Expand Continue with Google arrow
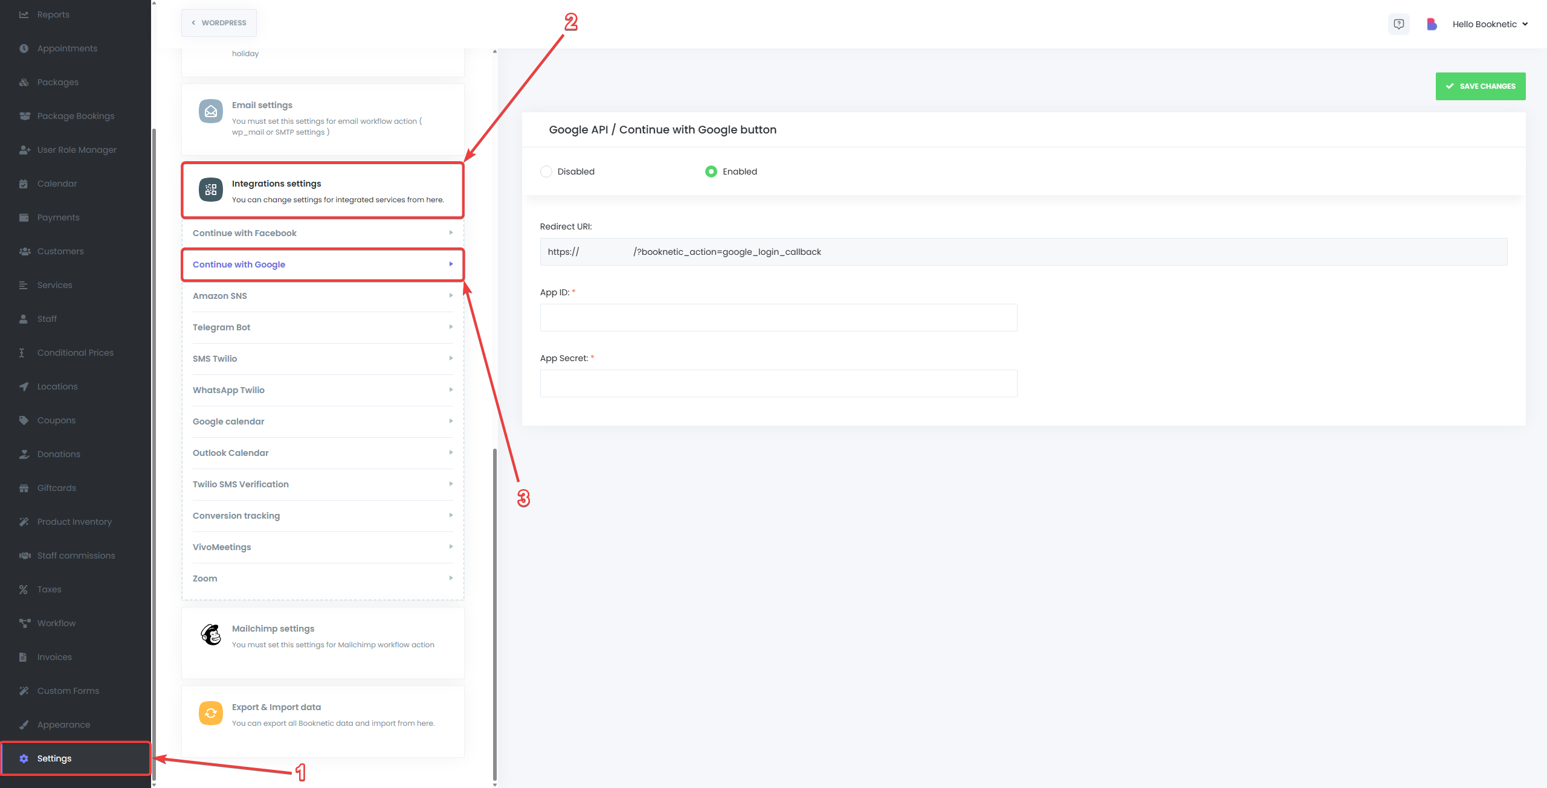This screenshot has height=788, width=1547. point(451,264)
